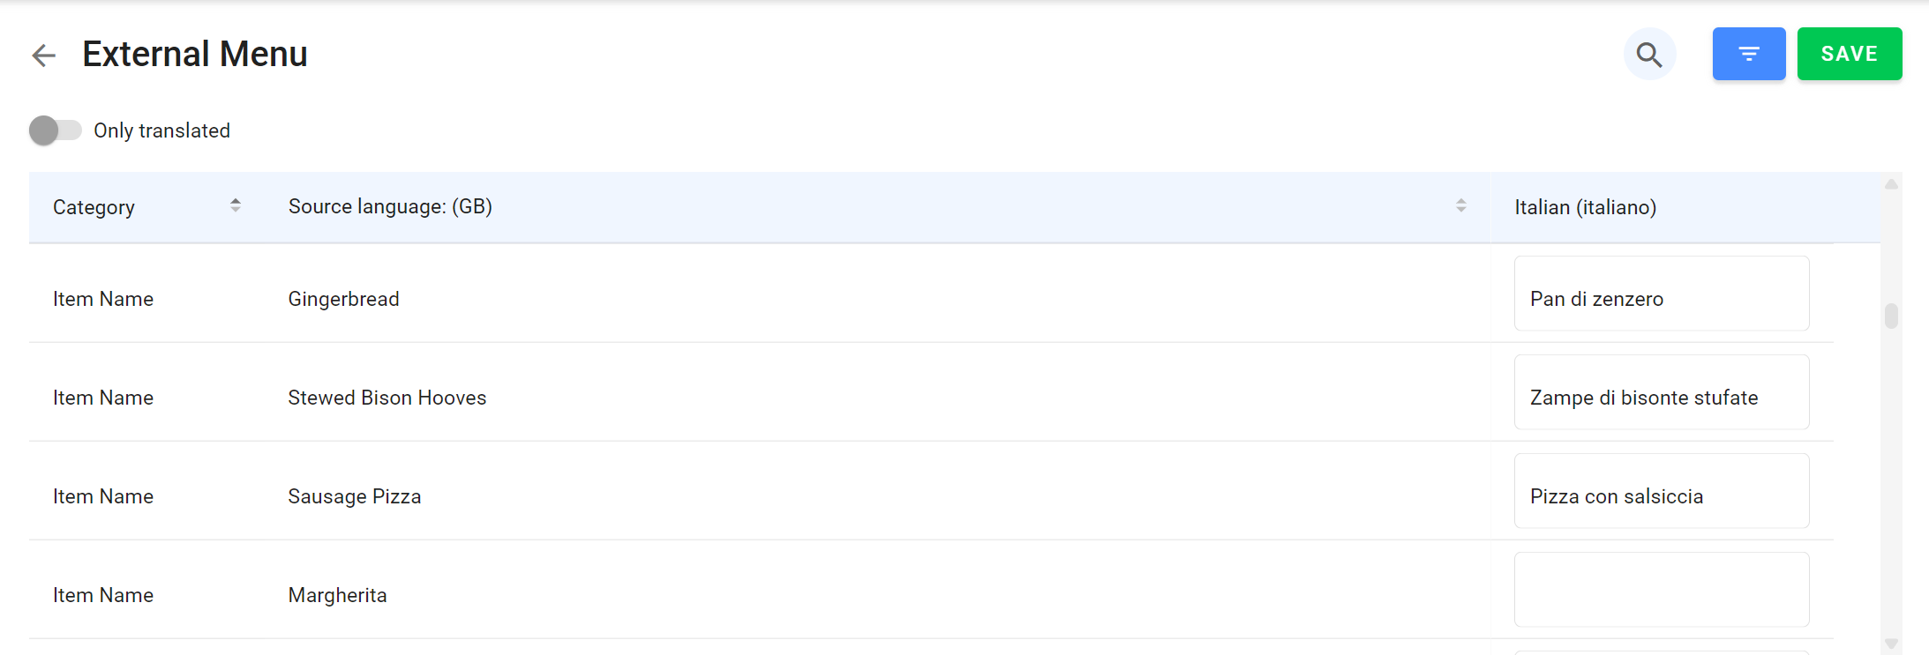Image resolution: width=1929 pixels, height=655 pixels.
Task: Click the Category column header
Action: click(94, 207)
